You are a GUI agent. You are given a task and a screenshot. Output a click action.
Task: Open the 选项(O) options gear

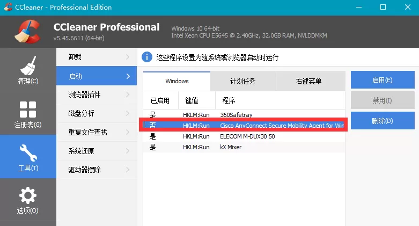click(28, 200)
